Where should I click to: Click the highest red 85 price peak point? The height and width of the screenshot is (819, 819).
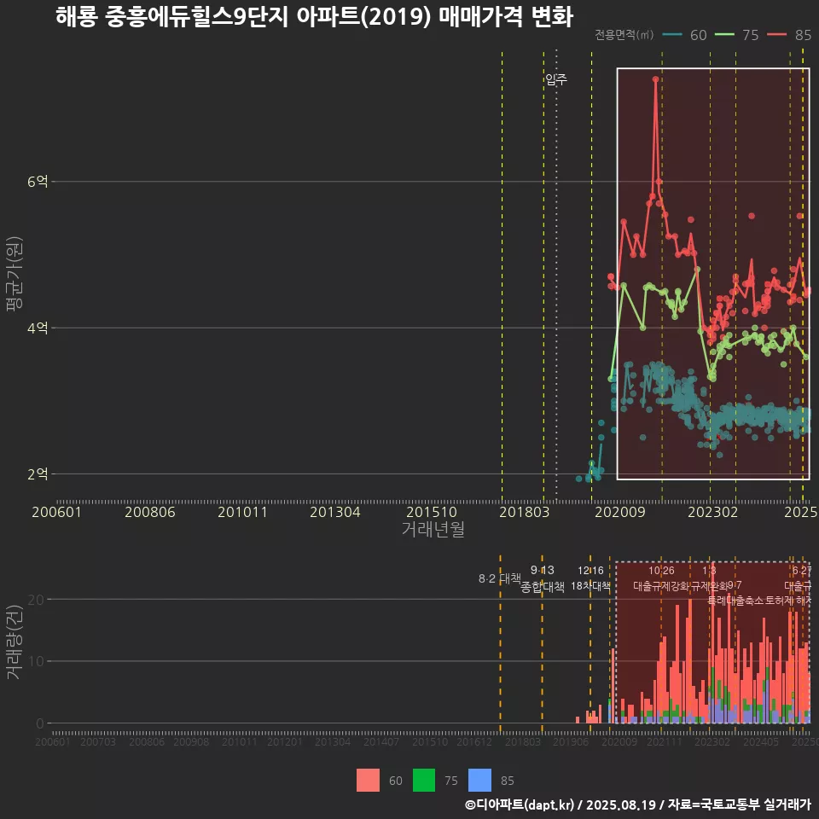(655, 79)
